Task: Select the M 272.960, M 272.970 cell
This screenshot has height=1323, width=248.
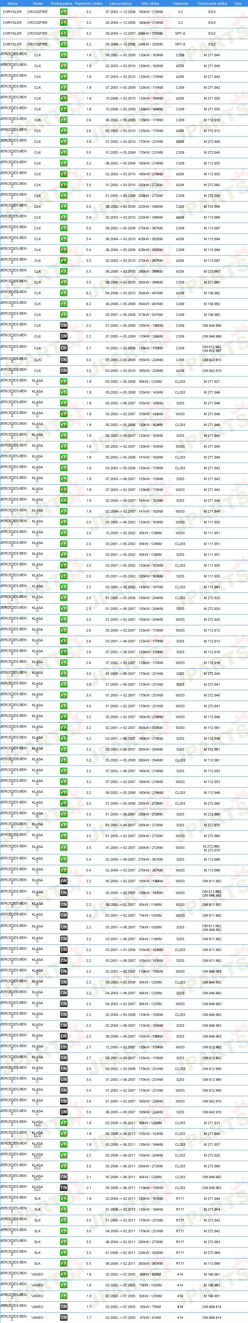Action: click(212, 848)
